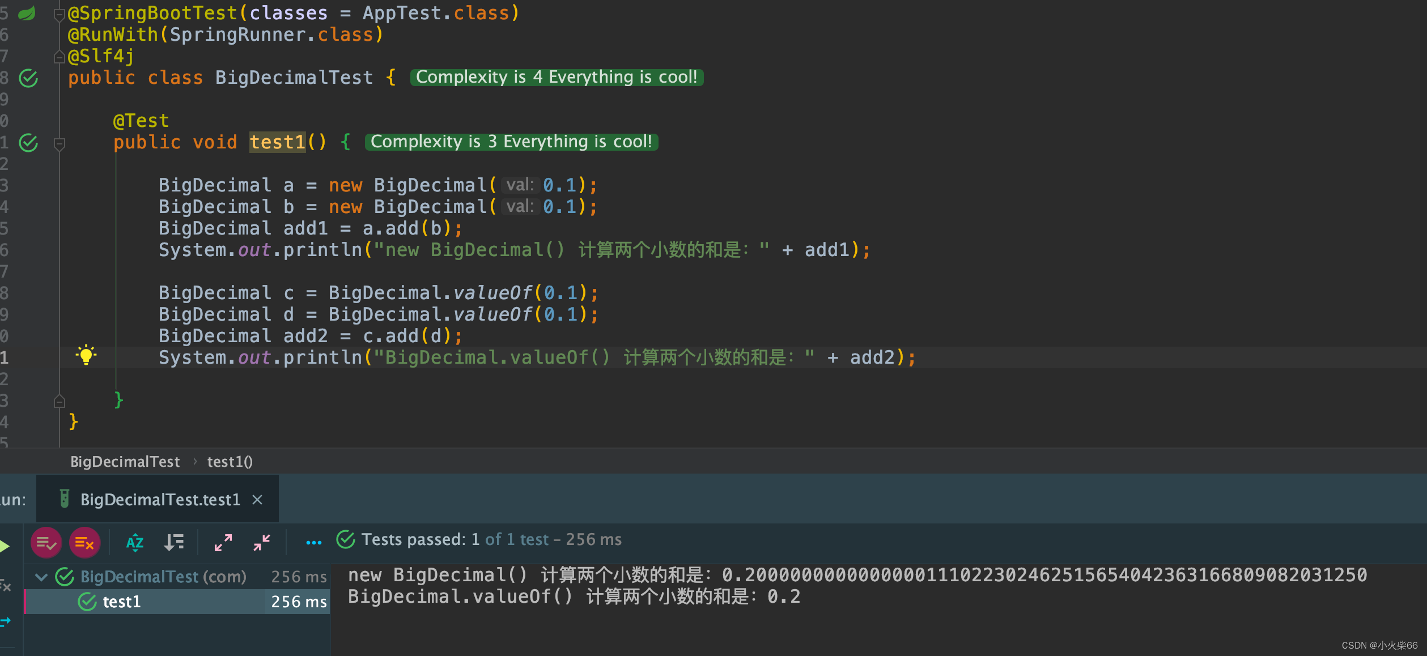Expand all test results
This screenshot has width=1427, height=656.
coord(223,543)
